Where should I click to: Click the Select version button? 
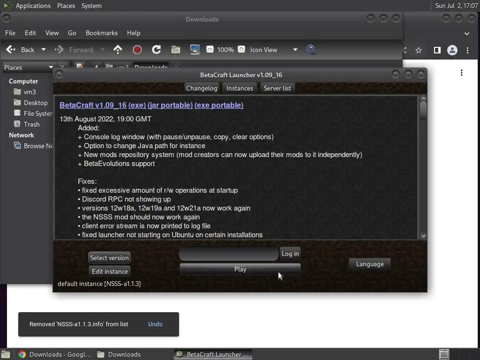pyautogui.click(x=110, y=258)
